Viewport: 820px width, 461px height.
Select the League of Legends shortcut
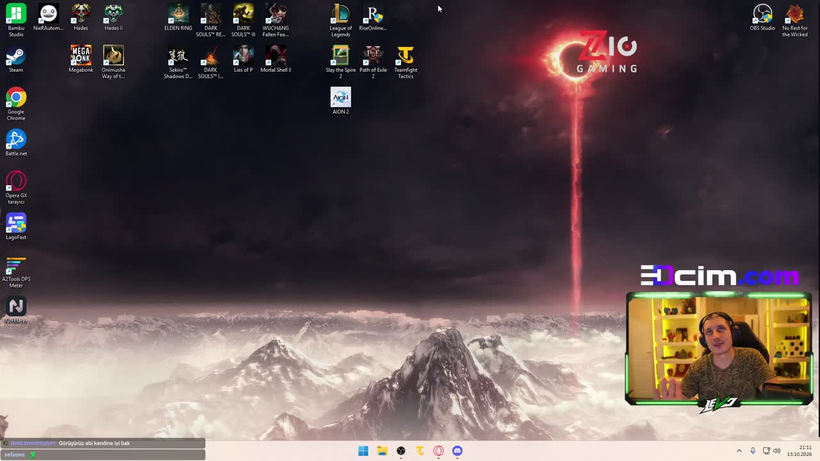click(340, 20)
